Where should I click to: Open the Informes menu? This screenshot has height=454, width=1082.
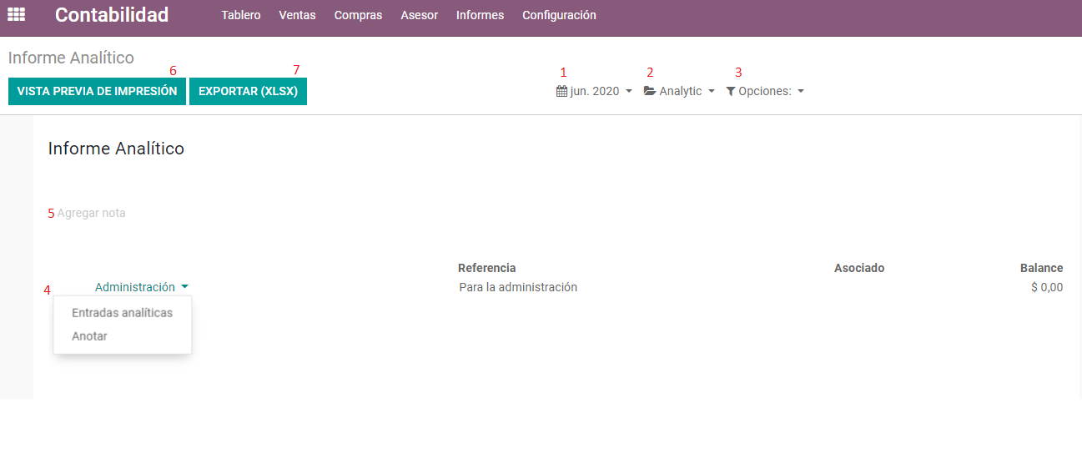[x=480, y=15]
